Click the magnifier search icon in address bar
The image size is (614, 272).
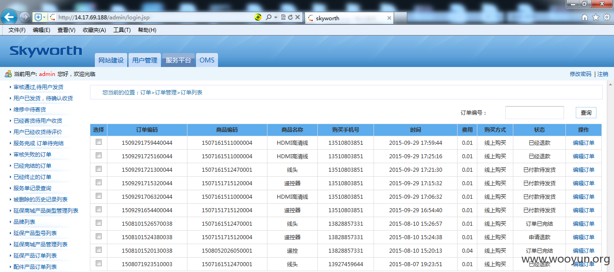coord(268,17)
